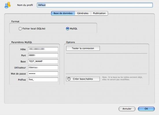This screenshot has height=115, width=159.
Task: Click the Préfixe label
Action: pyautogui.click(x=22, y=80)
